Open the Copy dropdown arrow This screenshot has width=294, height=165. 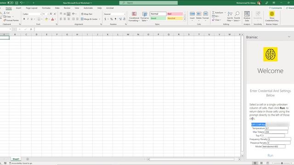(x=13, y=16)
